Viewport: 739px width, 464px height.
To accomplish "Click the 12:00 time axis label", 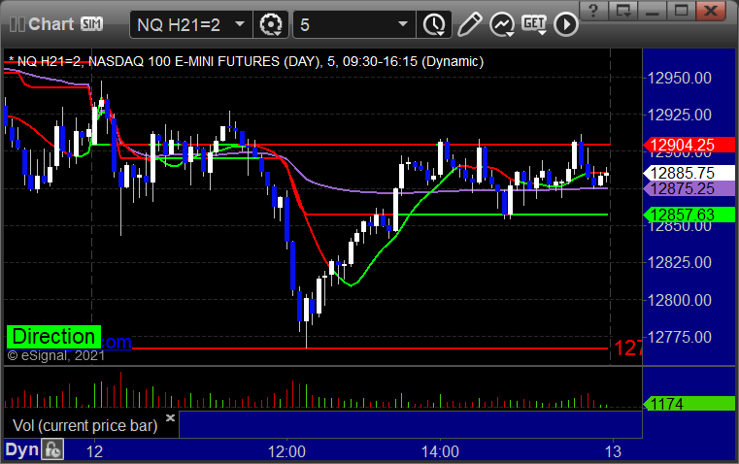I will (286, 452).
